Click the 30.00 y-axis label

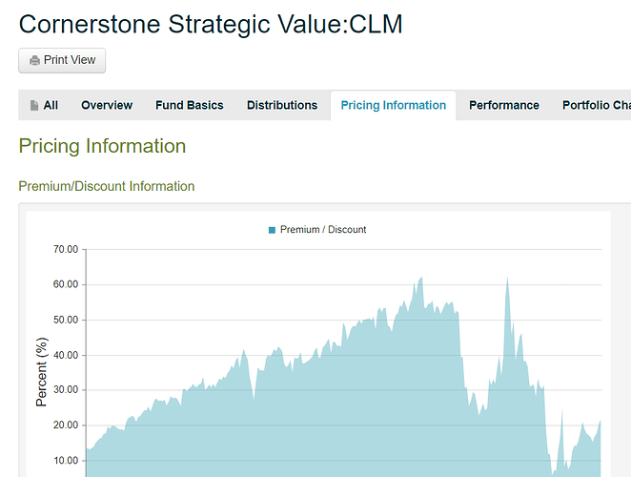(66, 389)
